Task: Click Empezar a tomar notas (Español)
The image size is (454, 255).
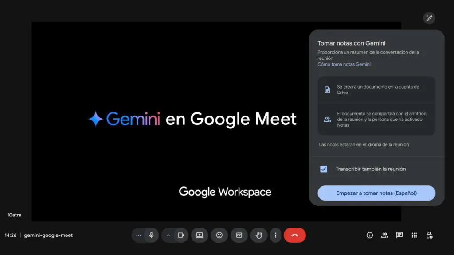Action: click(376, 193)
